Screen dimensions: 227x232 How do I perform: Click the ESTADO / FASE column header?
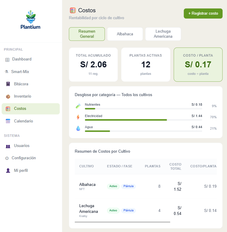coord(120,166)
